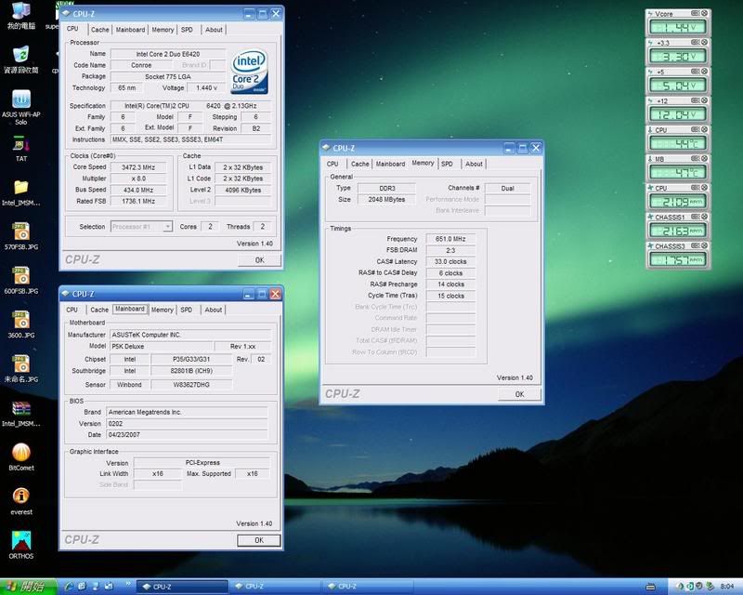Launch the ORTHOS desktop shortcut
Image resolution: width=743 pixels, height=595 pixels.
[20, 545]
